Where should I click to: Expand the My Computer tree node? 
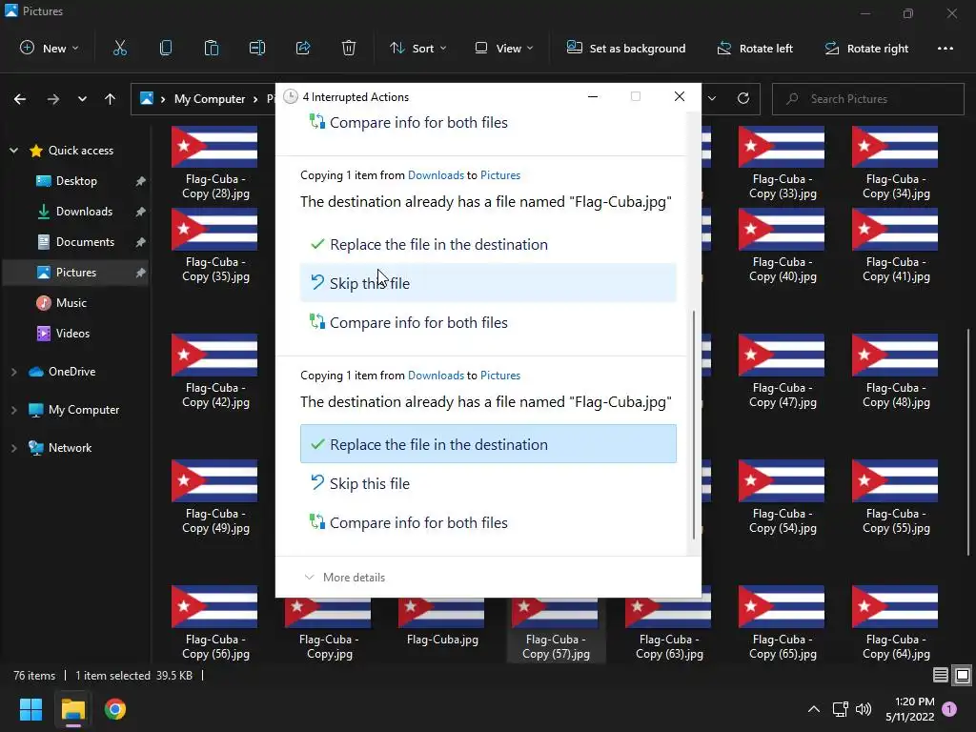point(13,410)
